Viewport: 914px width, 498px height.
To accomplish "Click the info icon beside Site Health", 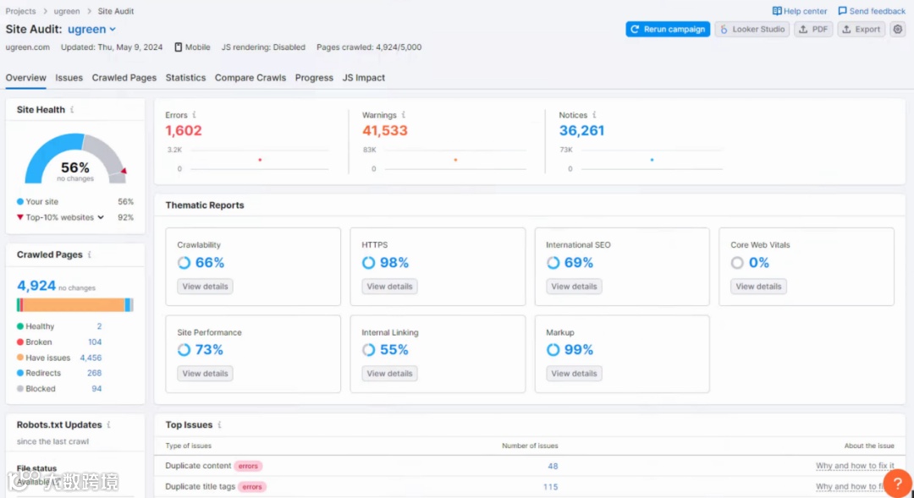I will (x=72, y=110).
